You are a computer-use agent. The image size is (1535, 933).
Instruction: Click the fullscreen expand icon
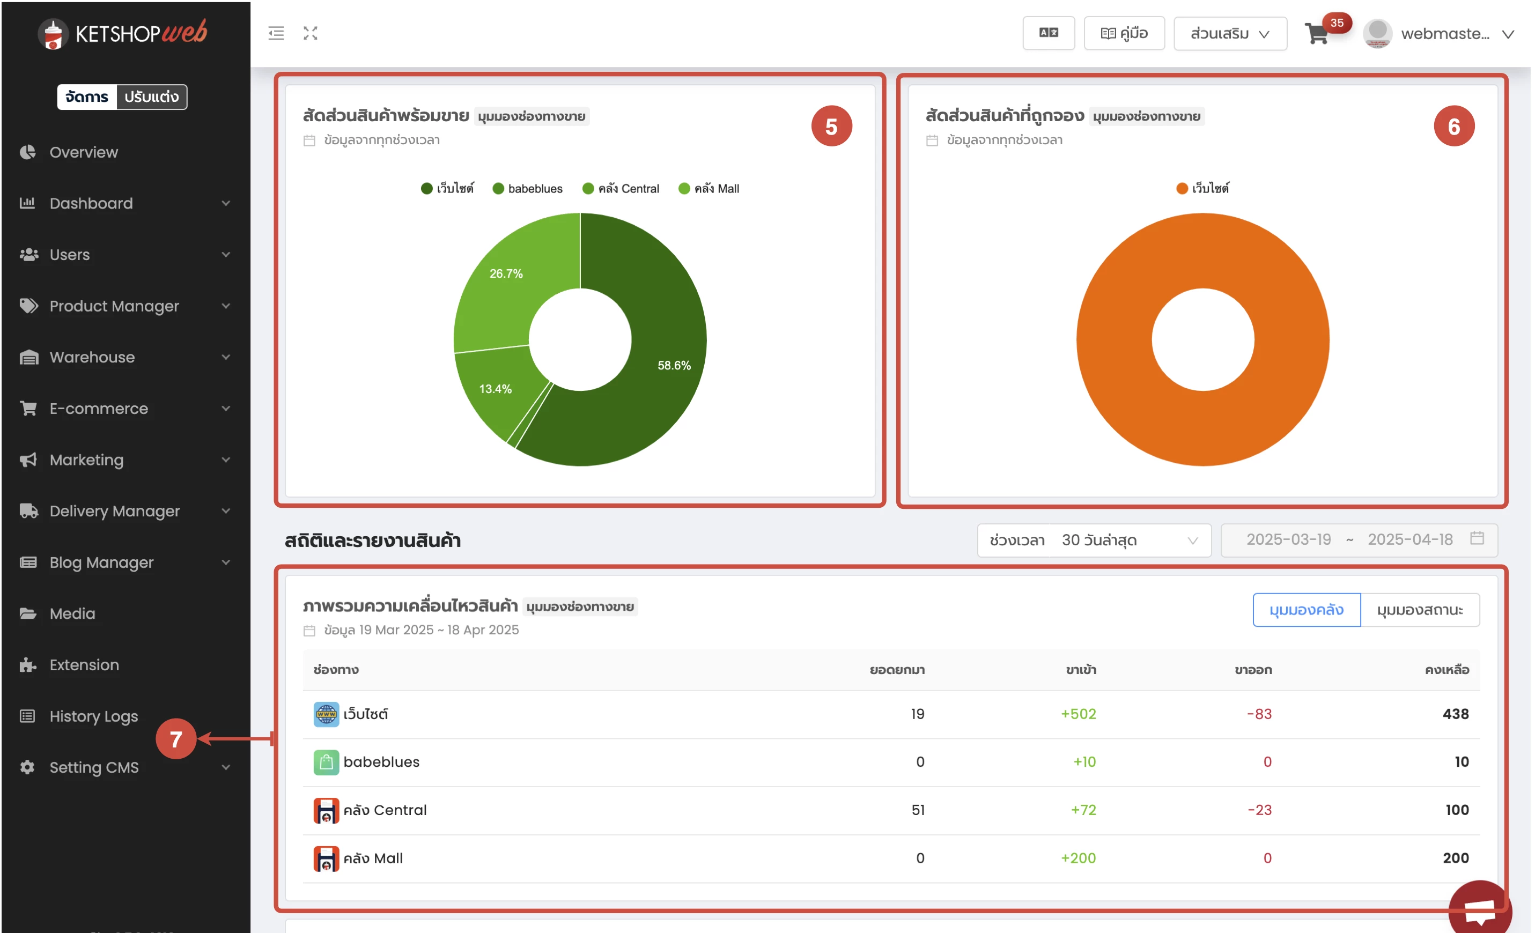310,33
